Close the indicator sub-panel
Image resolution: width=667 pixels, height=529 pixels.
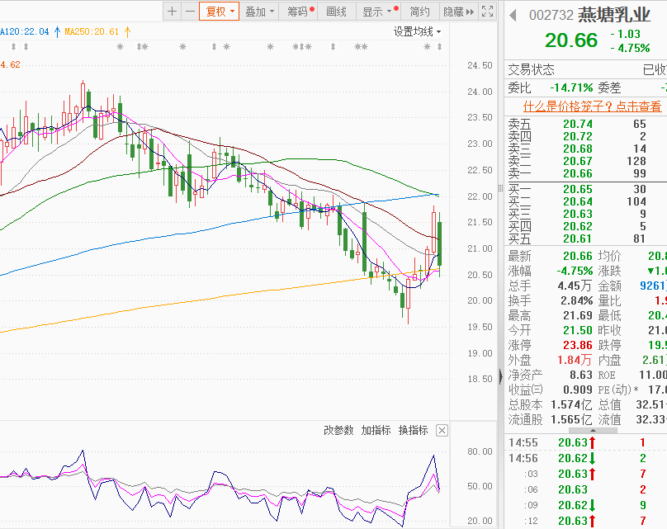point(442,431)
